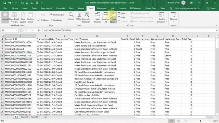
Task: Open the Power Pivot tab
Action: 151,8
